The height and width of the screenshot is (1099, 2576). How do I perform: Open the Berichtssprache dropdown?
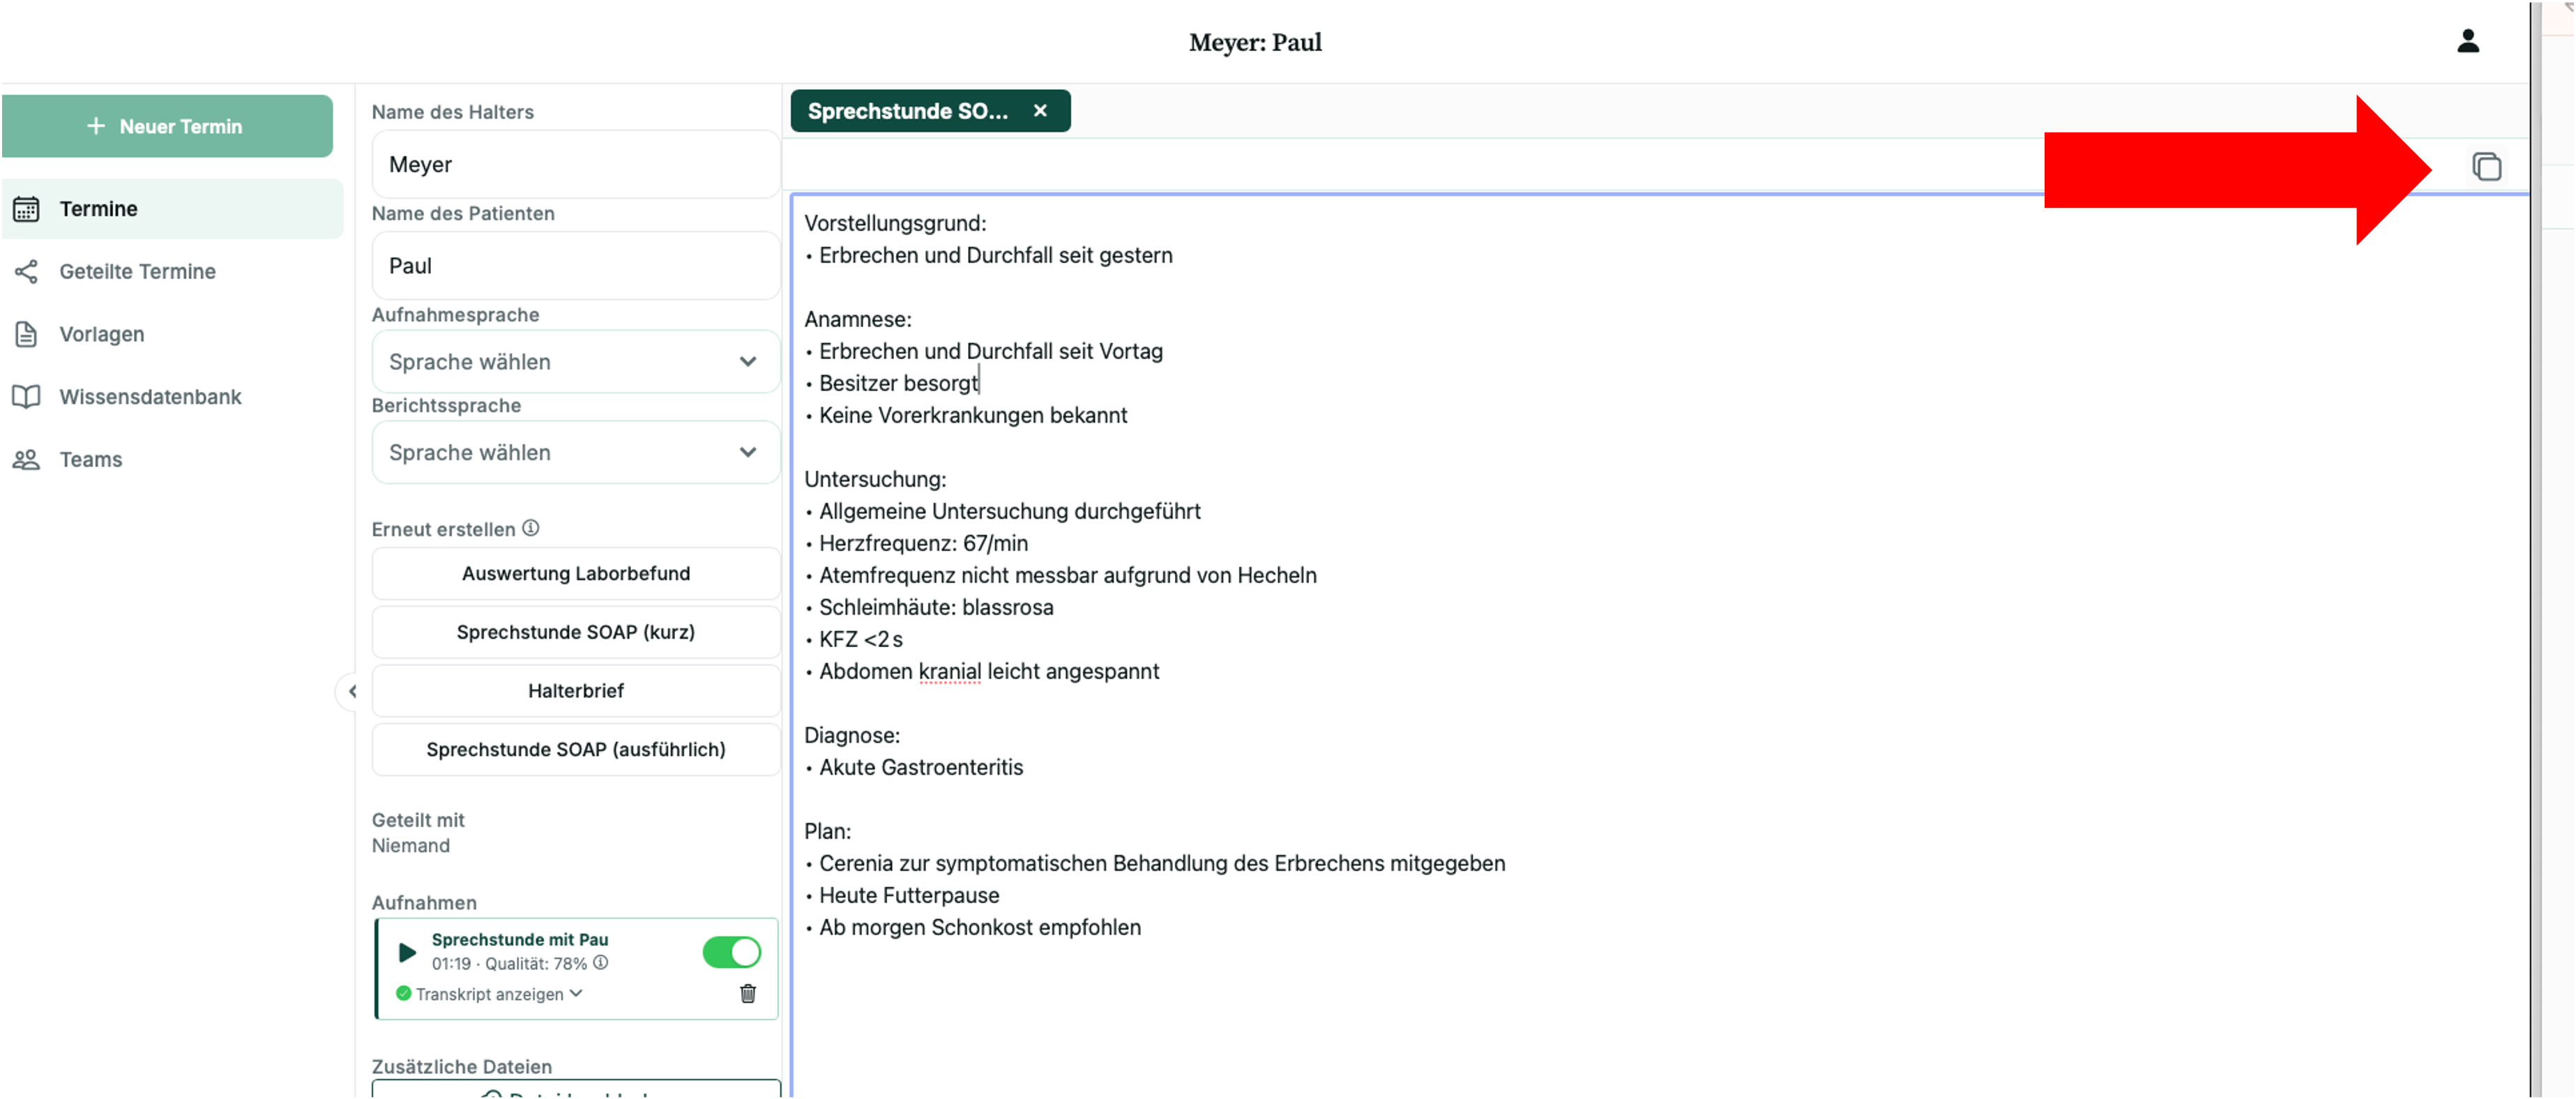(x=575, y=452)
